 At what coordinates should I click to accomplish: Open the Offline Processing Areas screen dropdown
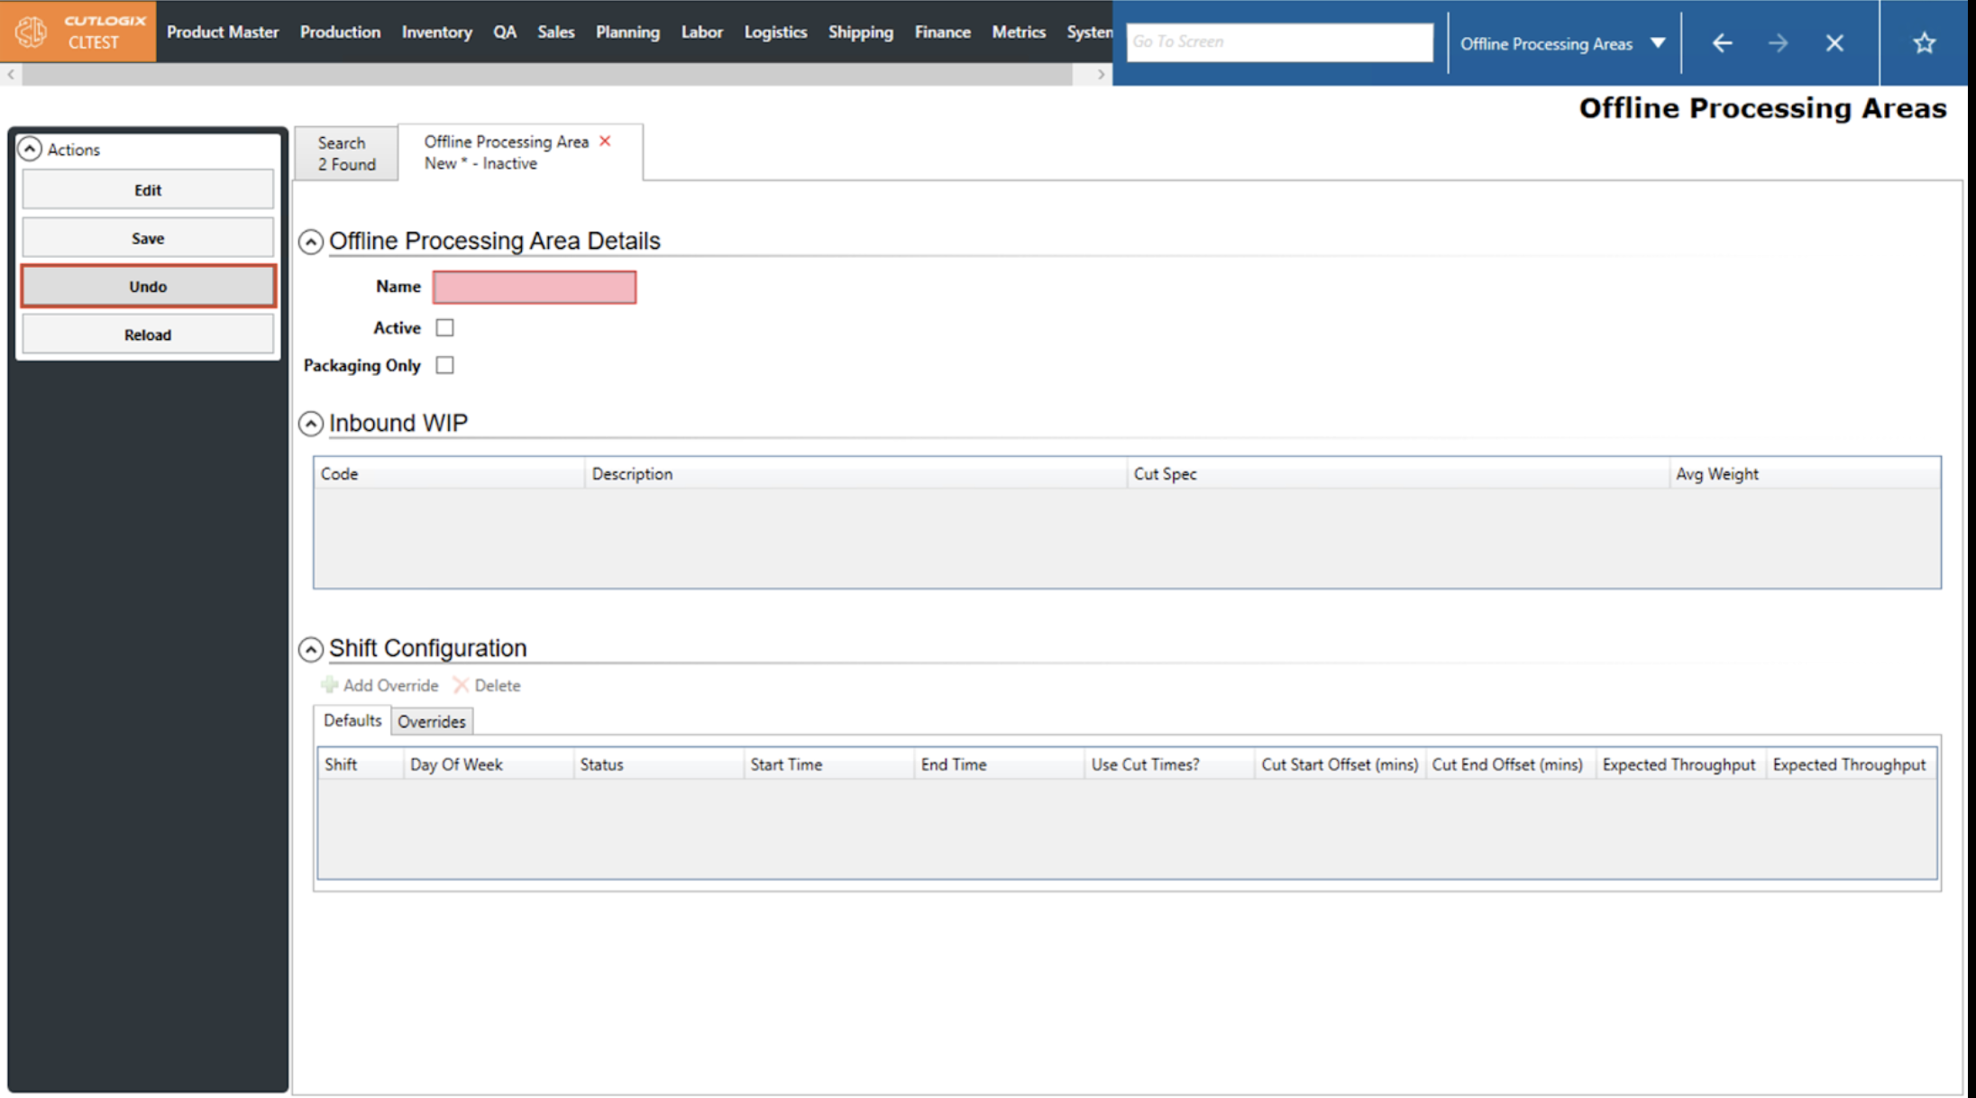(1657, 43)
